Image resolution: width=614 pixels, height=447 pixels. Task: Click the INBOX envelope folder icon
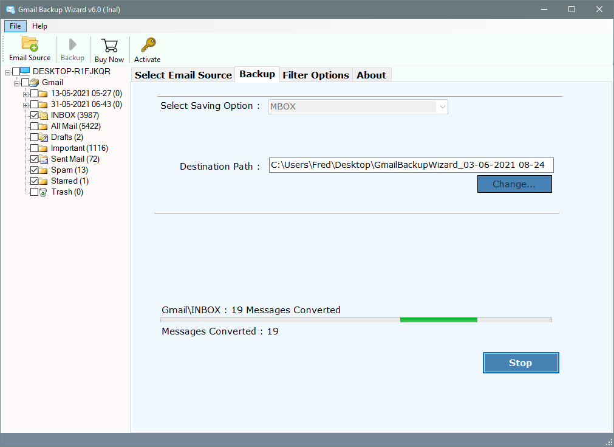point(43,116)
